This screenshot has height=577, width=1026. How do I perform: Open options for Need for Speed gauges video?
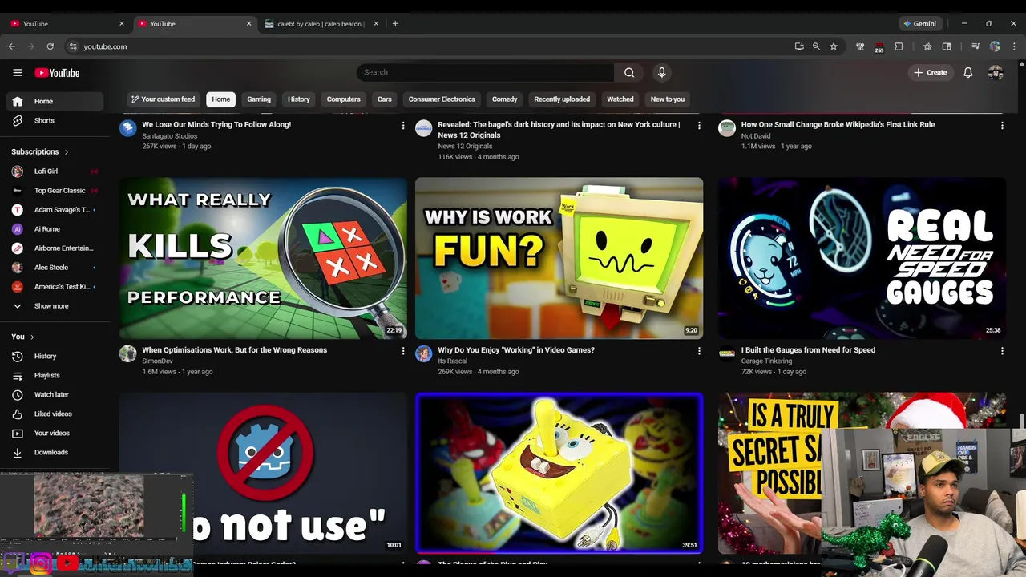[1002, 350]
